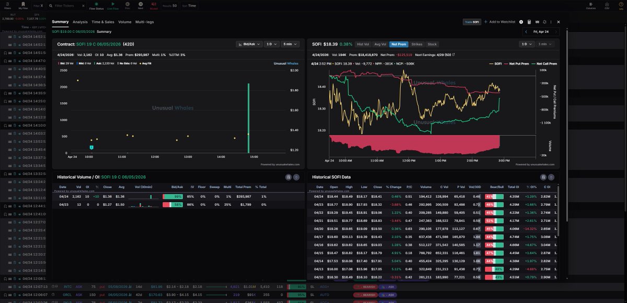Go to Next flow entry
Viewport: 627px width, 303px height.
(141, 5)
